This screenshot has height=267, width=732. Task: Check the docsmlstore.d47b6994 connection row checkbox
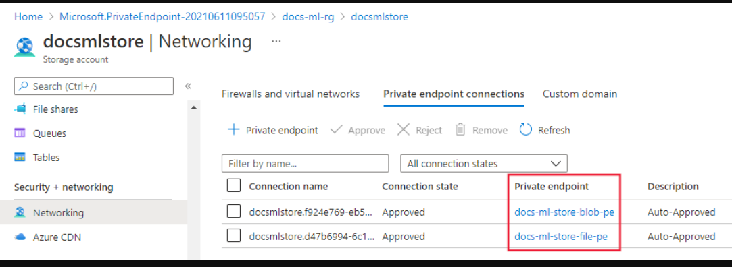pos(233,236)
